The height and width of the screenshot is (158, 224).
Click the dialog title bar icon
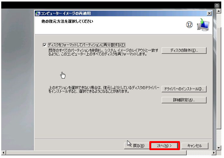click(x=38, y=13)
